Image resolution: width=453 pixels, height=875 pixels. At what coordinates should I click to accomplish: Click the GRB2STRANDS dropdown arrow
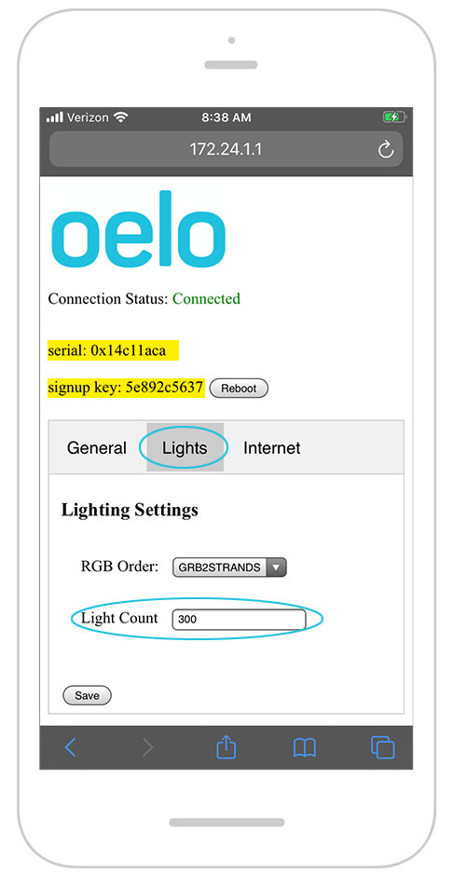tap(277, 567)
